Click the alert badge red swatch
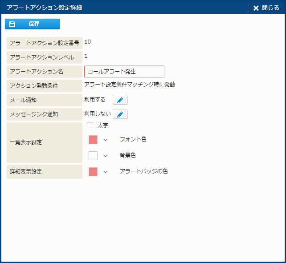Viewport: 286px width, 263px height. coord(93,172)
